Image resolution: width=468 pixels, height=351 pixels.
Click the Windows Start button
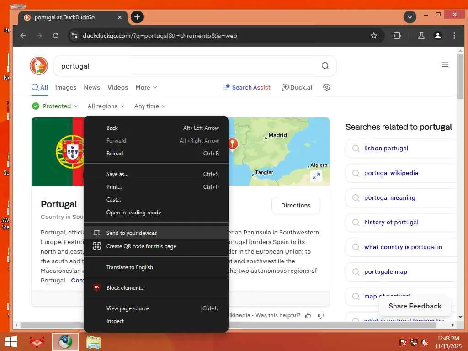tap(11, 342)
